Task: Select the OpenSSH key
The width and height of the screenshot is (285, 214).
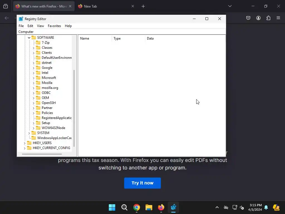Action: coord(48,103)
